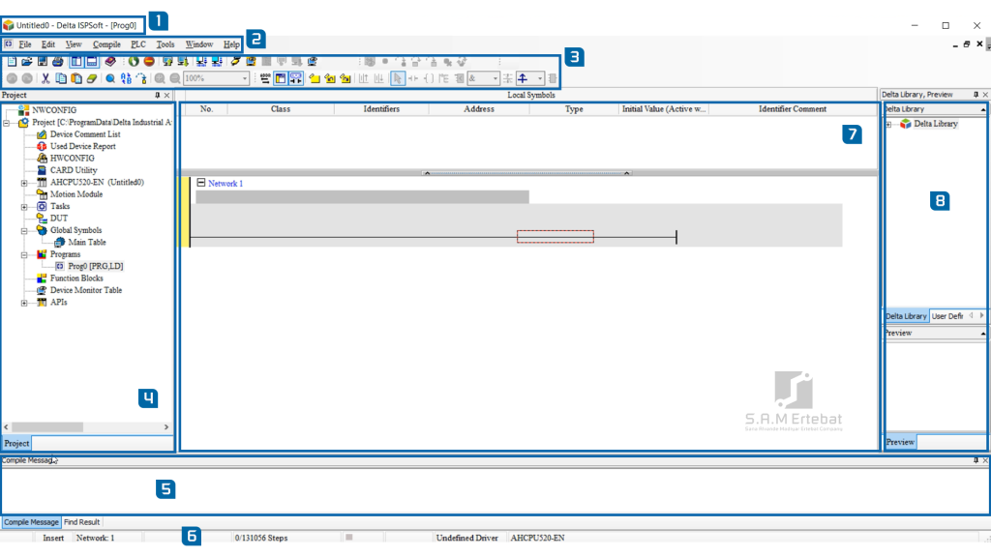Image resolution: width=991 pixels, height=557 pixels.
Task: Select NWCONFIG in project tree
Action: [x=54, y=110]
